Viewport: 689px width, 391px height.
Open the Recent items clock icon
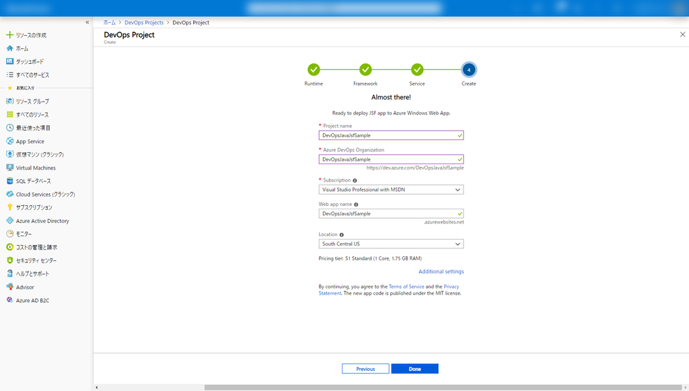[x=9, y=127]
